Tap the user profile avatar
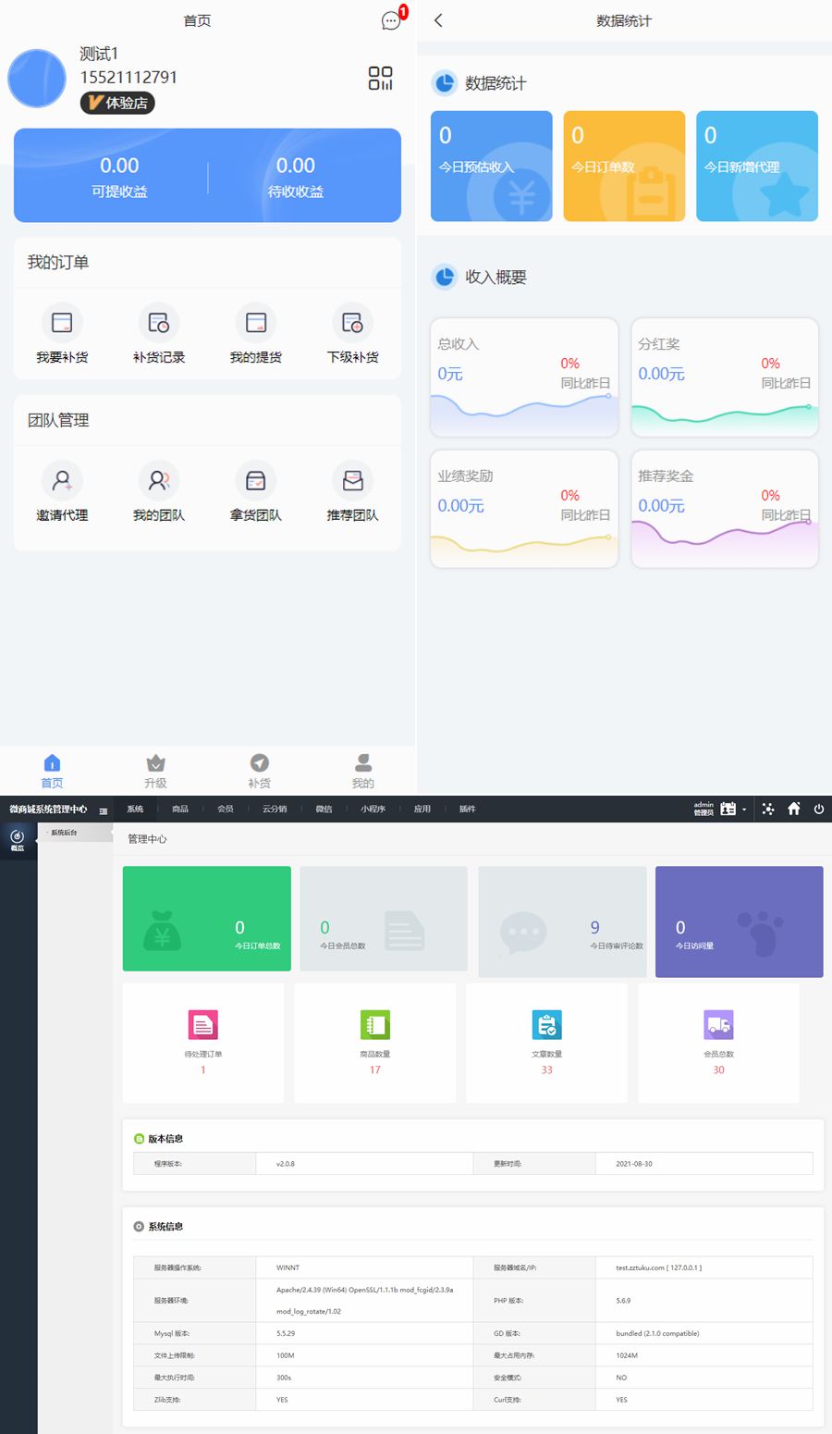 pyautogui.click(x=37, y=78)
